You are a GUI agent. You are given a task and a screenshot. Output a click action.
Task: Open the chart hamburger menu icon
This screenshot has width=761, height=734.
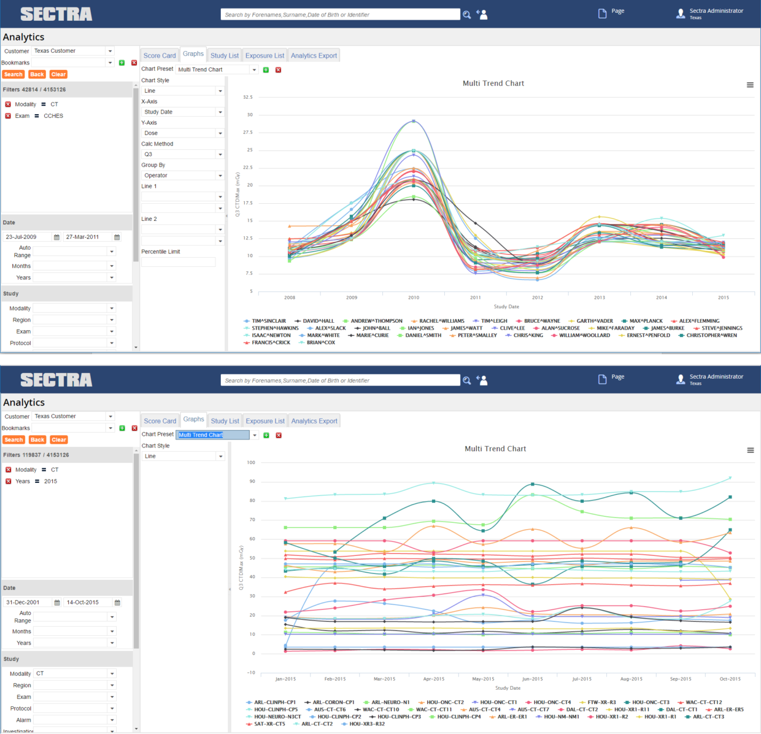point(750,85)
